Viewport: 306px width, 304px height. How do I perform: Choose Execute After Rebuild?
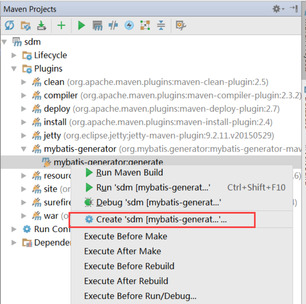[x=182, y=281]
